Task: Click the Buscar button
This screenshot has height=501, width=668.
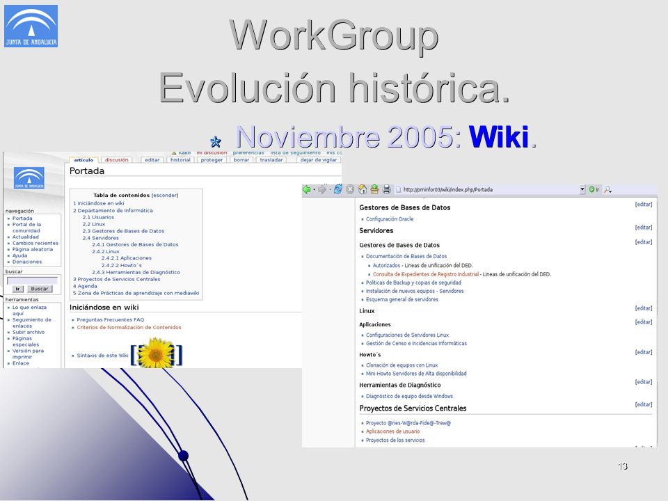Action: [x=40, y=289]
